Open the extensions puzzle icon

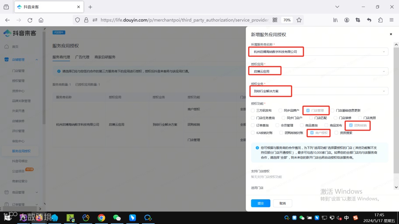click(380, 20)
